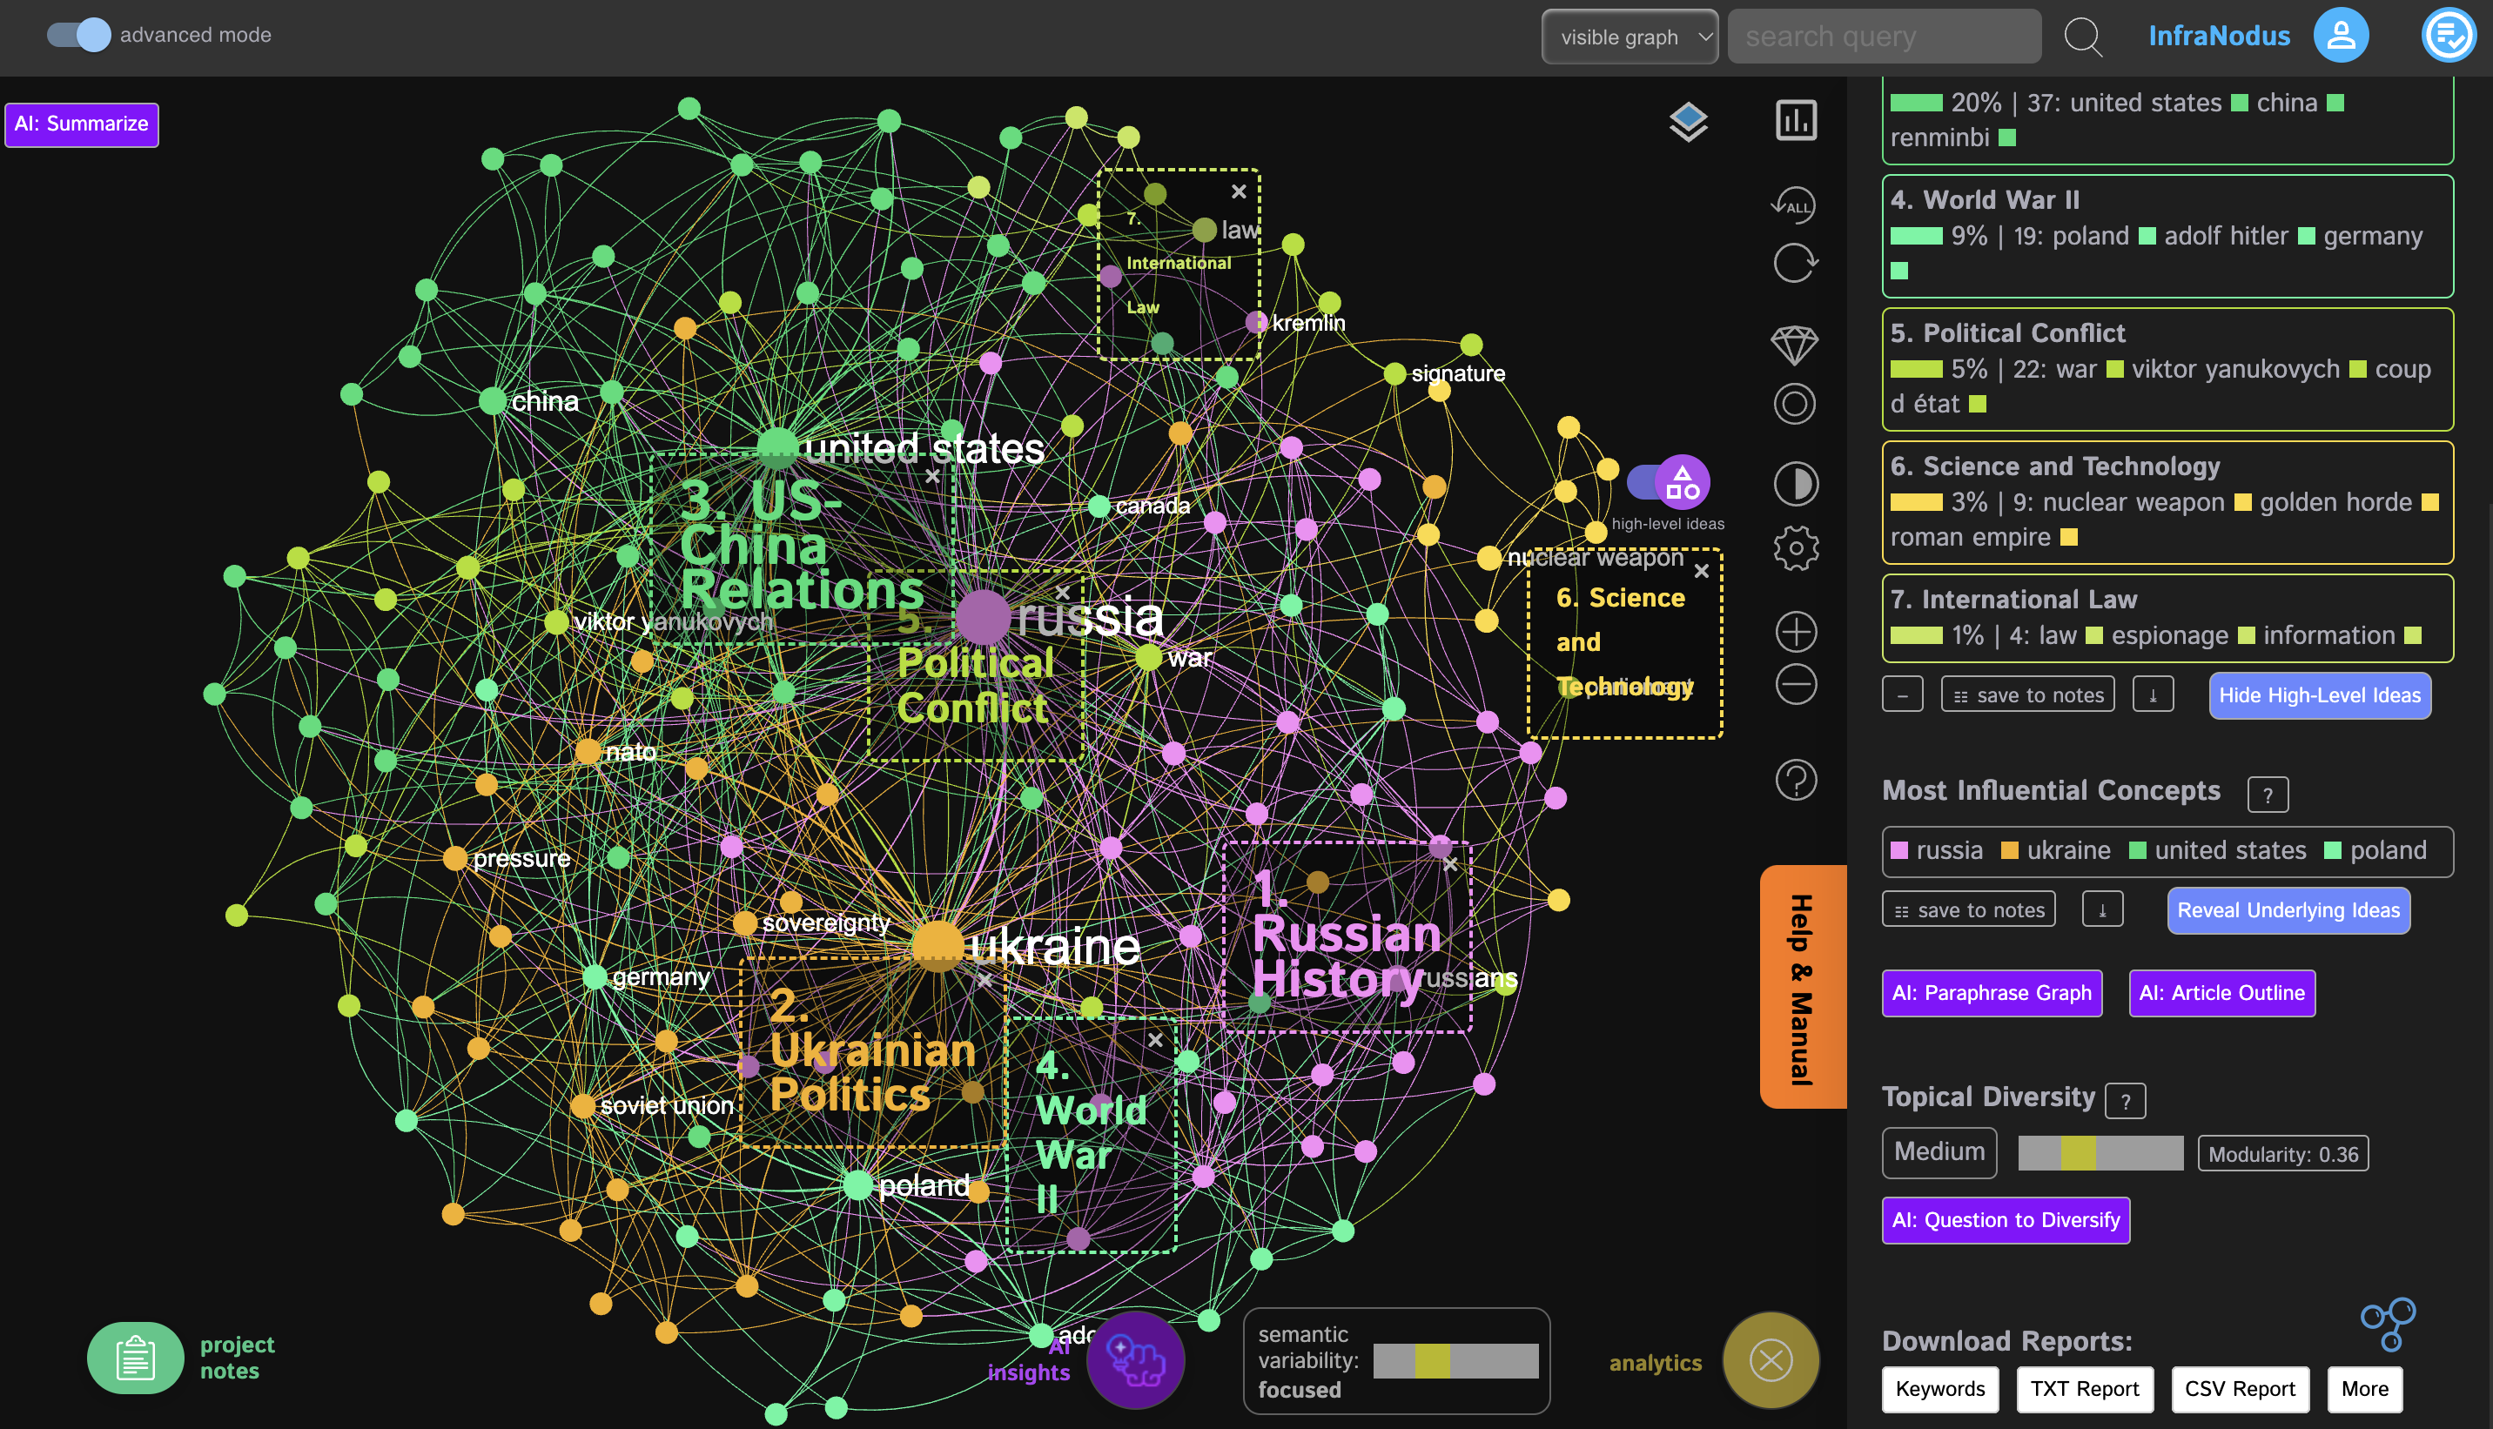Screen dimensions: 2493x1429
Task: Click Reveal Underlying Ideas button
Action: click(x=2289, y=909)
